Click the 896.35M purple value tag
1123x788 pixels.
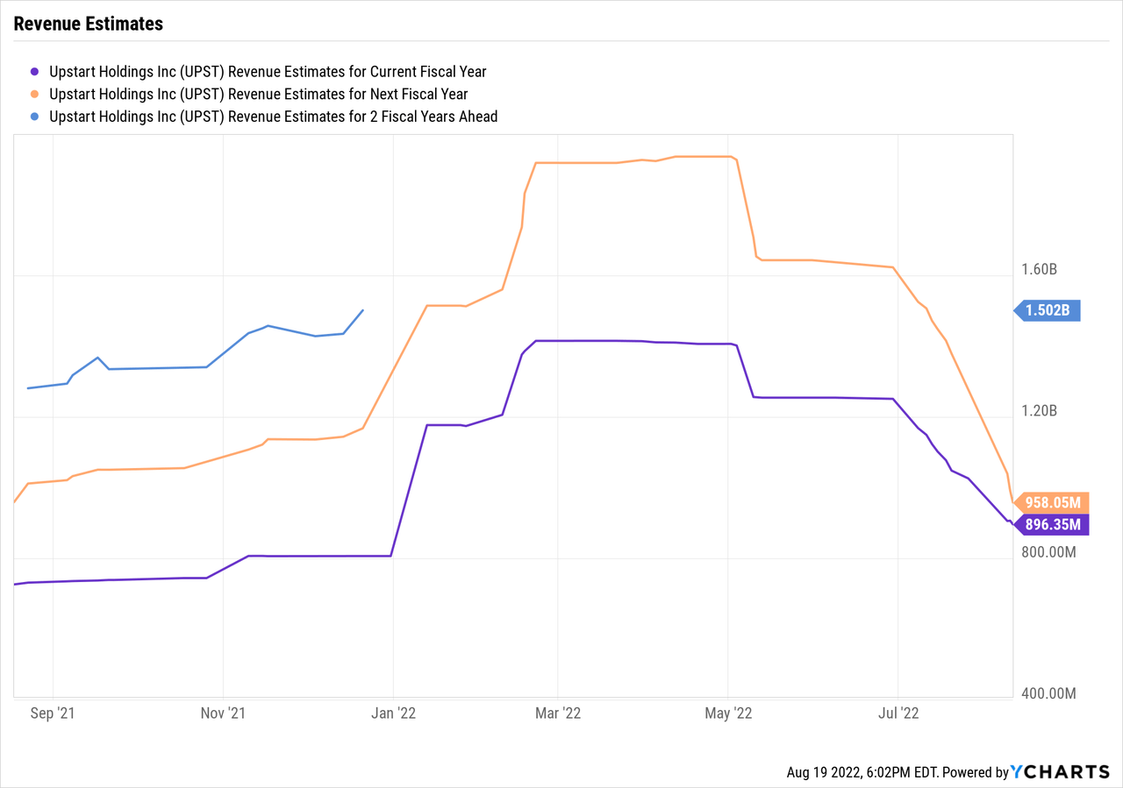pyautogui.click(x=1053, y=525)
